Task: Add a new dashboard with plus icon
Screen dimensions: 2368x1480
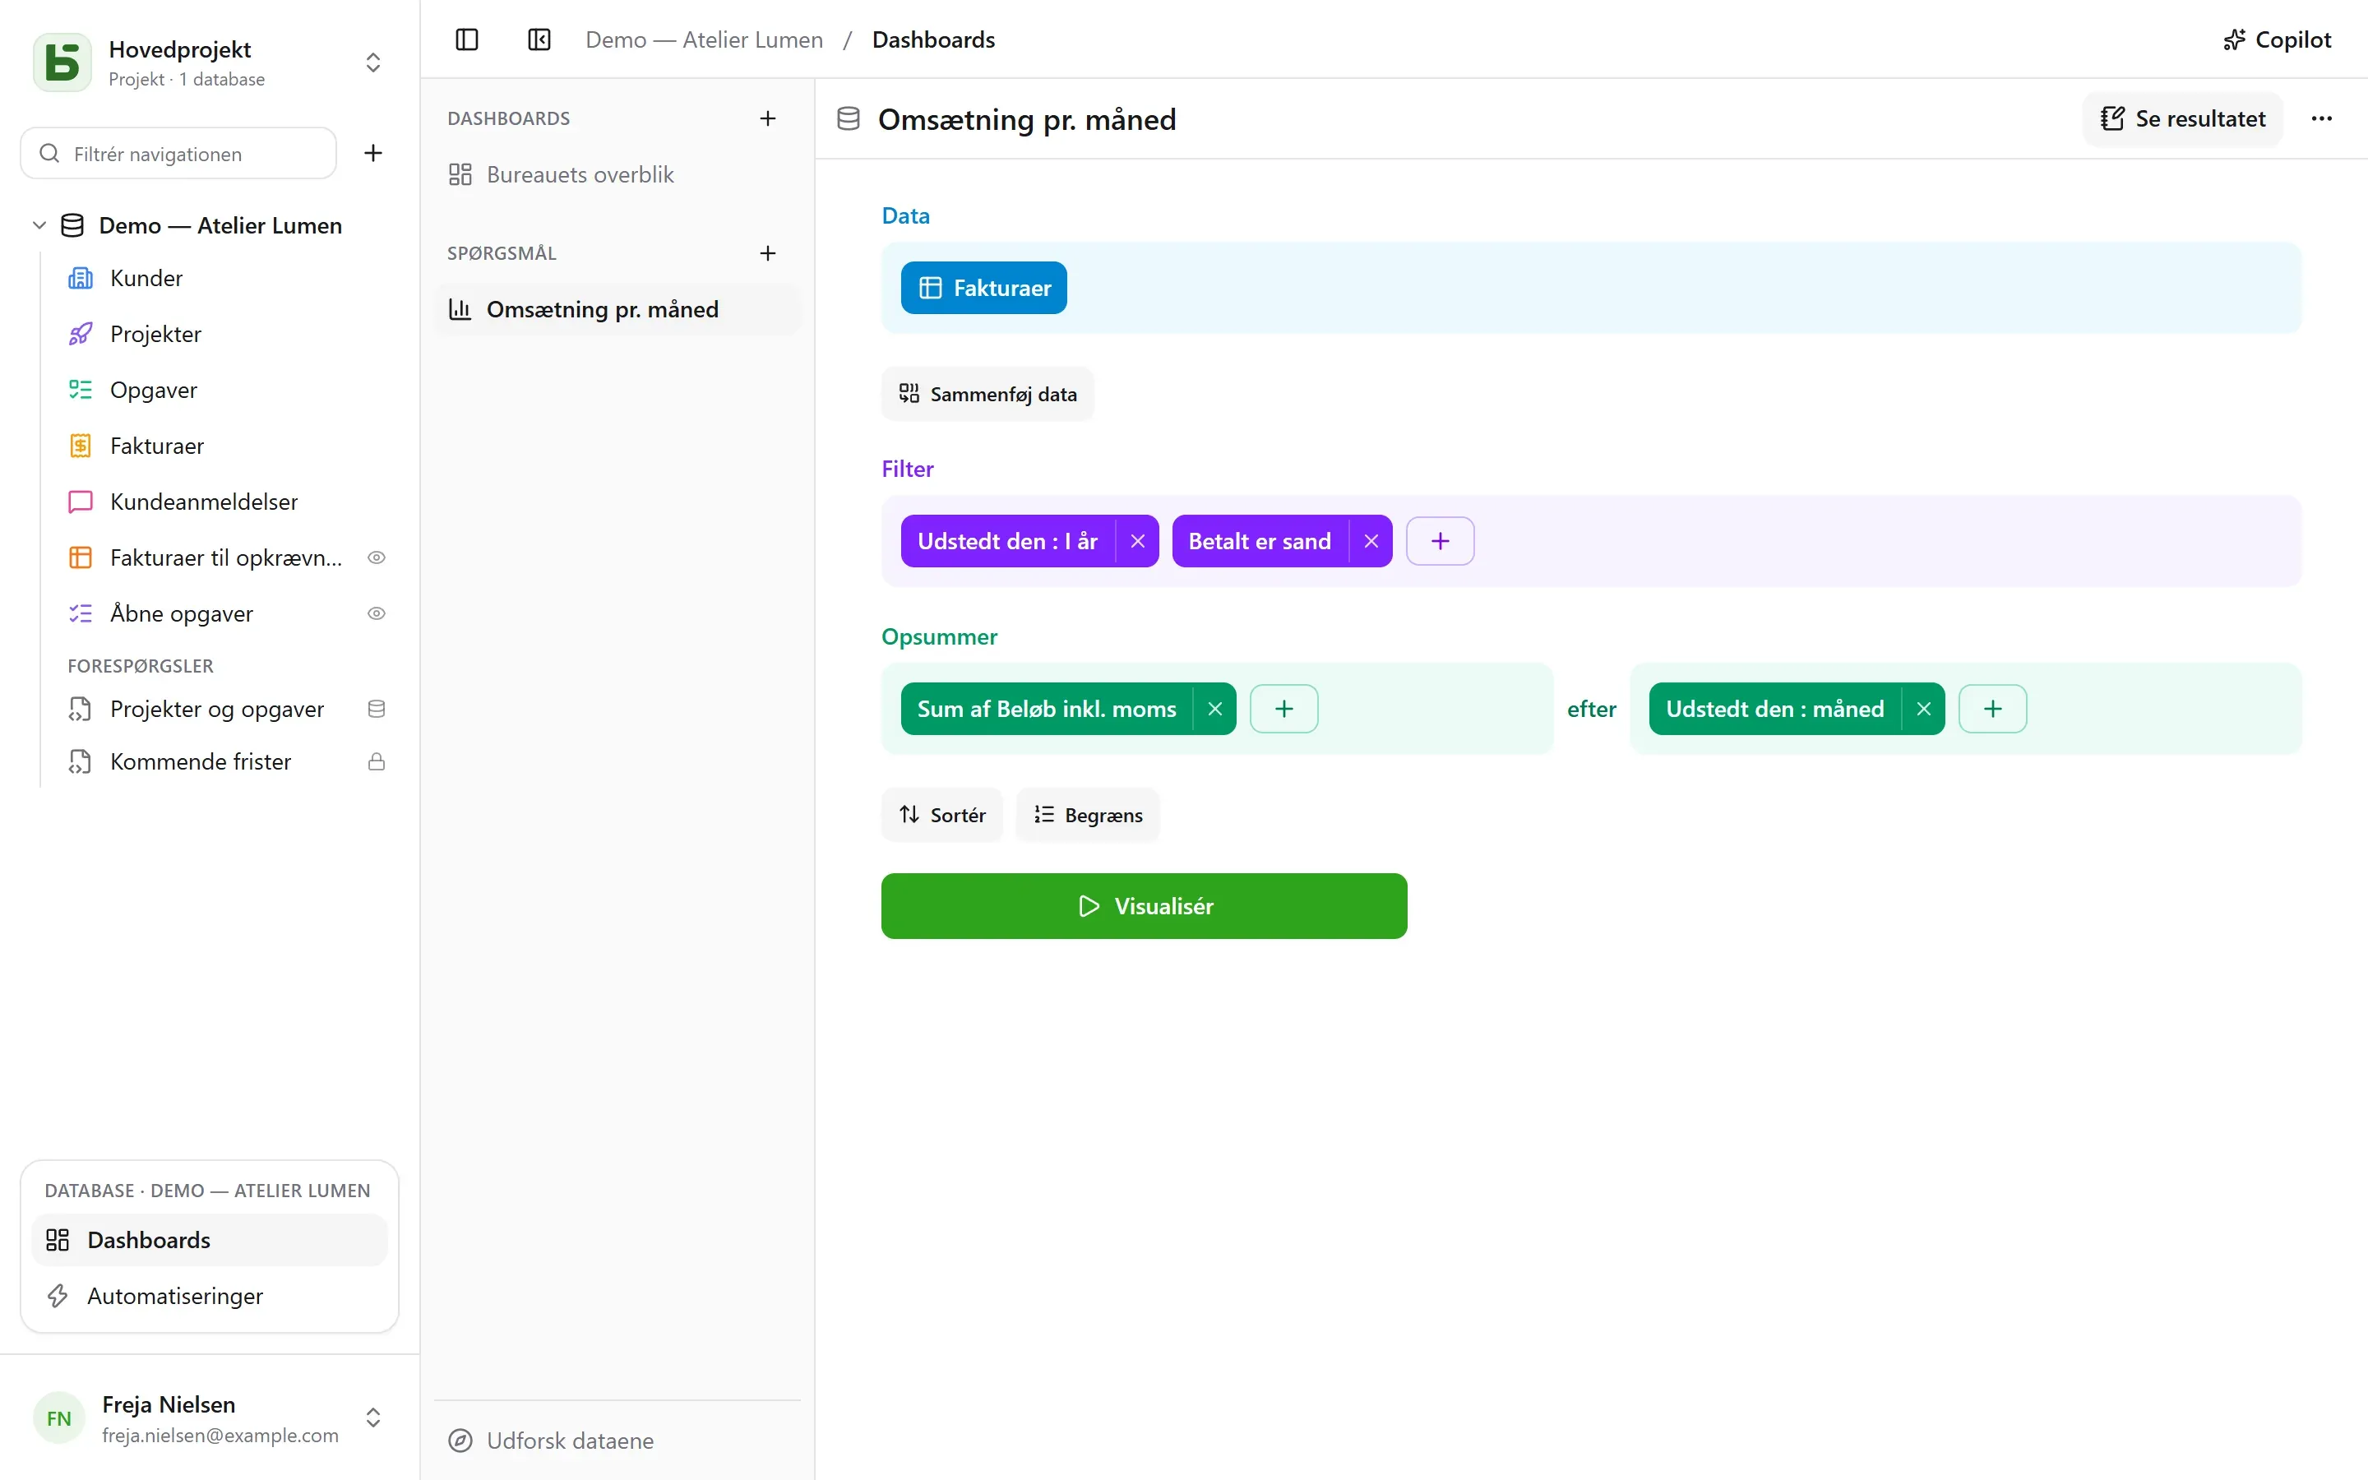Action: pos(768,118)
